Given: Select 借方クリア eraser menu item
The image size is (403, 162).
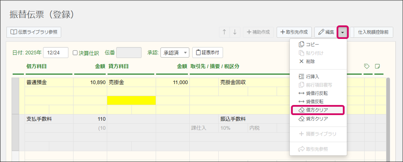Looking at the screenshot, I should [317, 110].
